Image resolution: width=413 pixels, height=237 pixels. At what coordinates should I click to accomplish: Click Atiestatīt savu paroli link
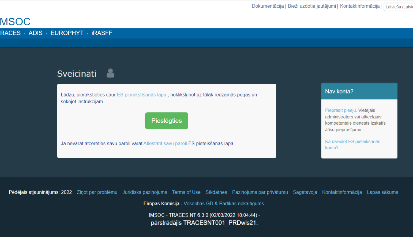(165, 144)
